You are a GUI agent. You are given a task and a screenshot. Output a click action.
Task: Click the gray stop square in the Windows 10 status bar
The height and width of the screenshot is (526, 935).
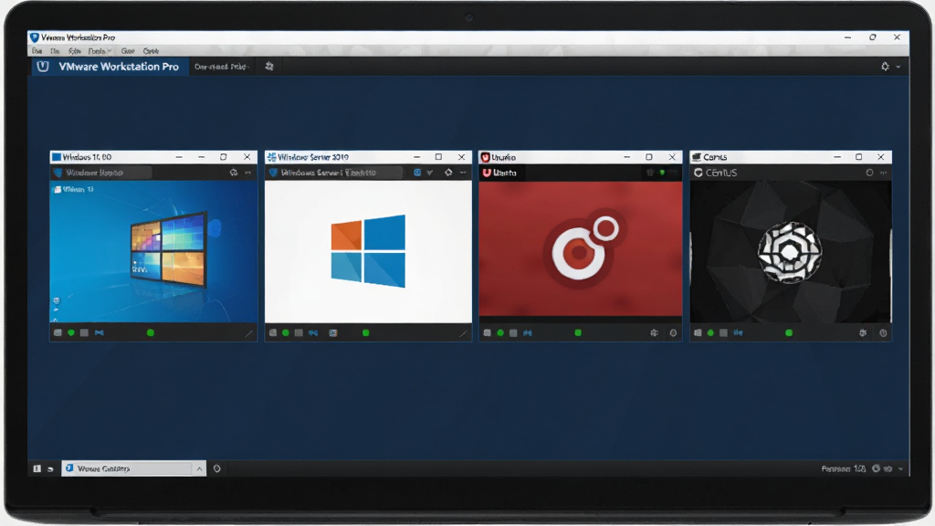coord(84,332)
